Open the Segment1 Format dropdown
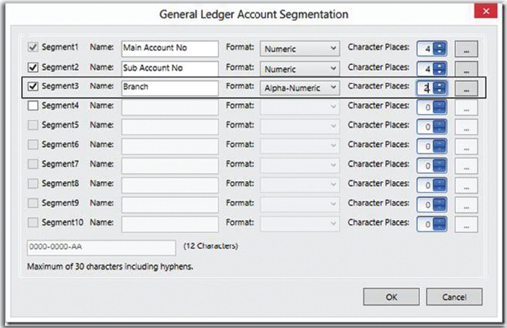The height and width of the screenshot is (328, 507). click(300, 48)
